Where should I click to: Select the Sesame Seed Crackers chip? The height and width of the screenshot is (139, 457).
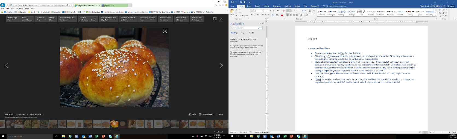(166, 19)
